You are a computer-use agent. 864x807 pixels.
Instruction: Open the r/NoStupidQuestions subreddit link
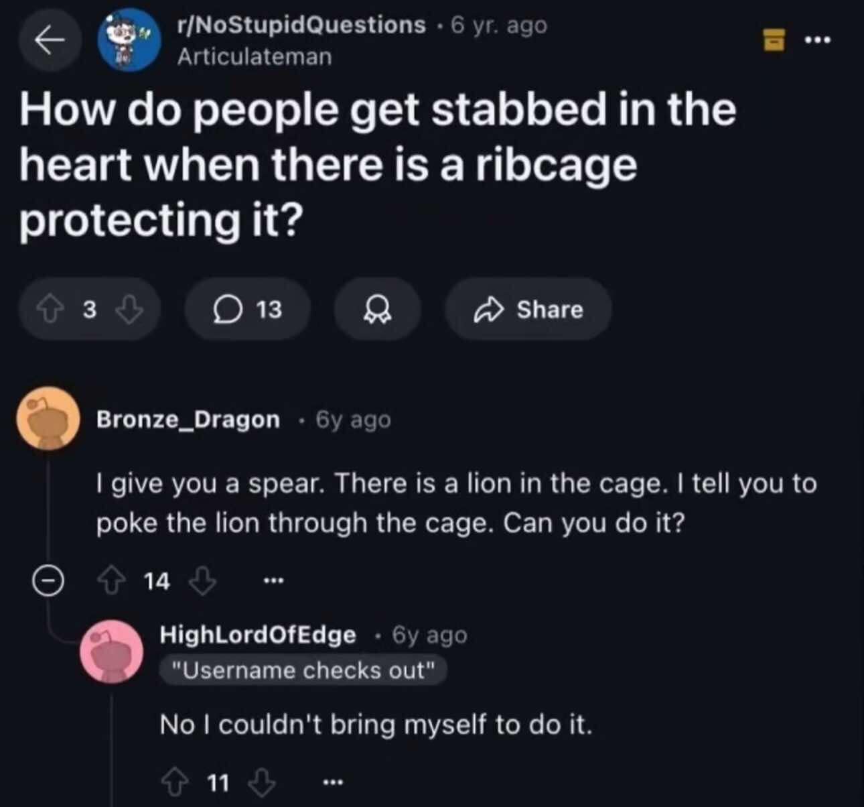coord(301,25)
